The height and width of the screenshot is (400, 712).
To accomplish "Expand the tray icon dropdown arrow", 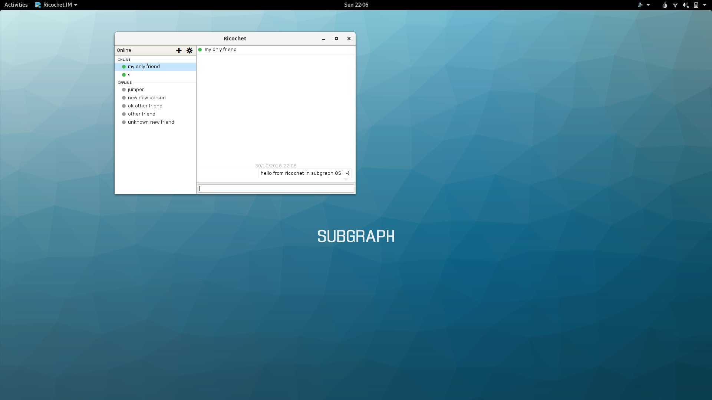I will point(648,5).
